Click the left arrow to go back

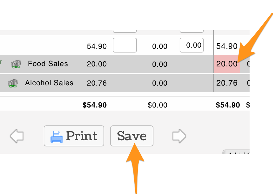(x=17, y=136)
